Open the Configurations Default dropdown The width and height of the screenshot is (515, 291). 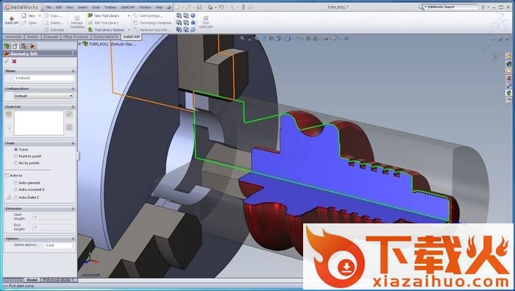(44, 96)
